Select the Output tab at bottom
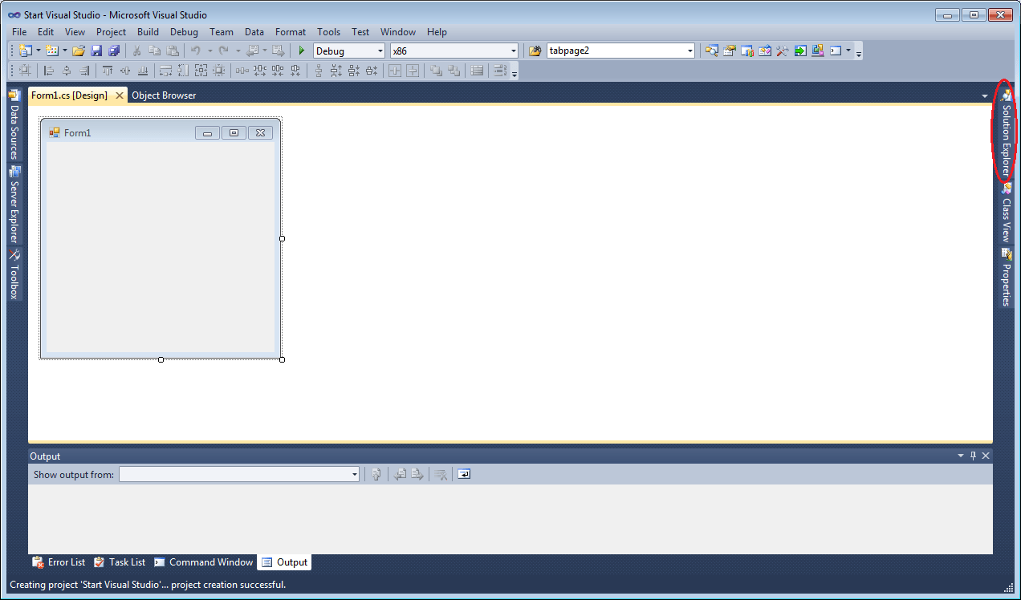The height and width of the screenshot is (600, 1021). click(284, 562)
